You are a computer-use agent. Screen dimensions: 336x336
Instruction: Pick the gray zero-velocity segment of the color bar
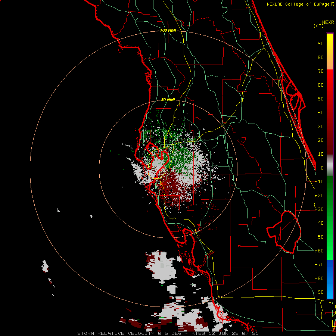point(330,165)
